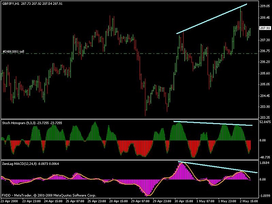Select the cyan trendline on ZeroLag MACD
The width and height of the screenshot is (272, 204).
pyautogui.click(x=218, y=167)
